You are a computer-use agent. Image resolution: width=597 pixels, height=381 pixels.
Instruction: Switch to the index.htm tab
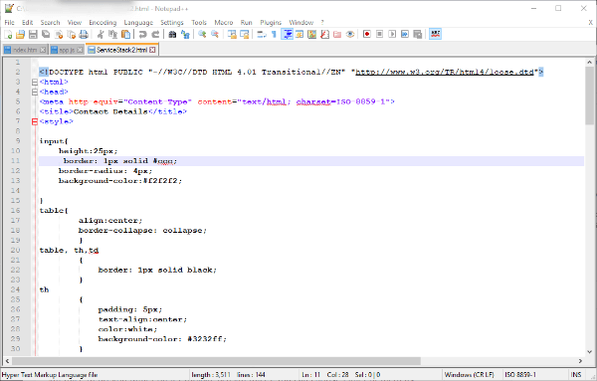coord(25,50)
